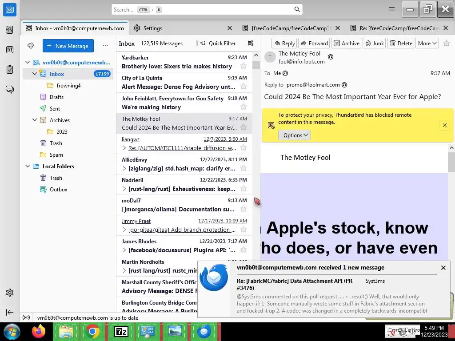Open the Calendar space

click(x=10, y=50)
